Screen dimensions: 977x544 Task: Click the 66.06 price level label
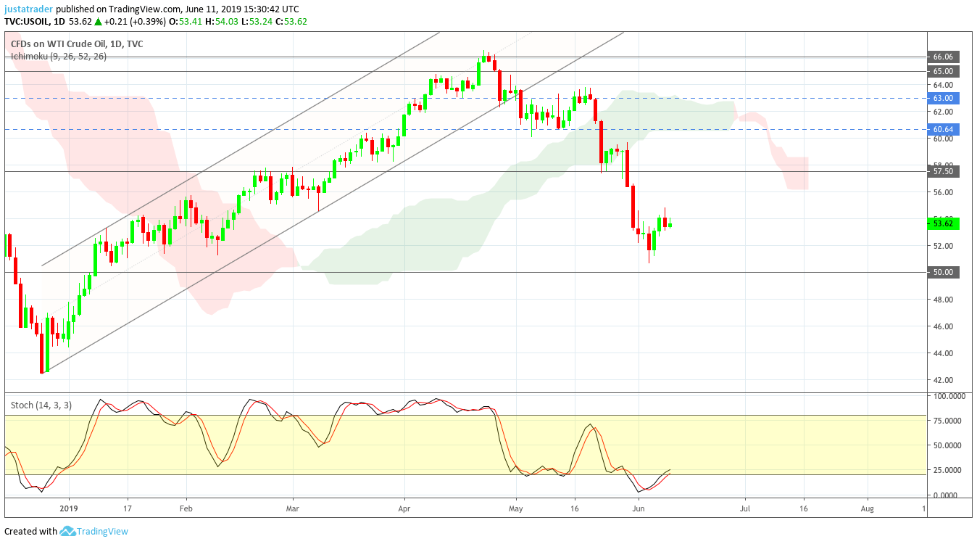[x=943, y=57]
